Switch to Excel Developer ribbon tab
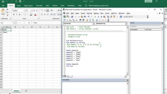167x94 pixels. (x=71, y=6)
